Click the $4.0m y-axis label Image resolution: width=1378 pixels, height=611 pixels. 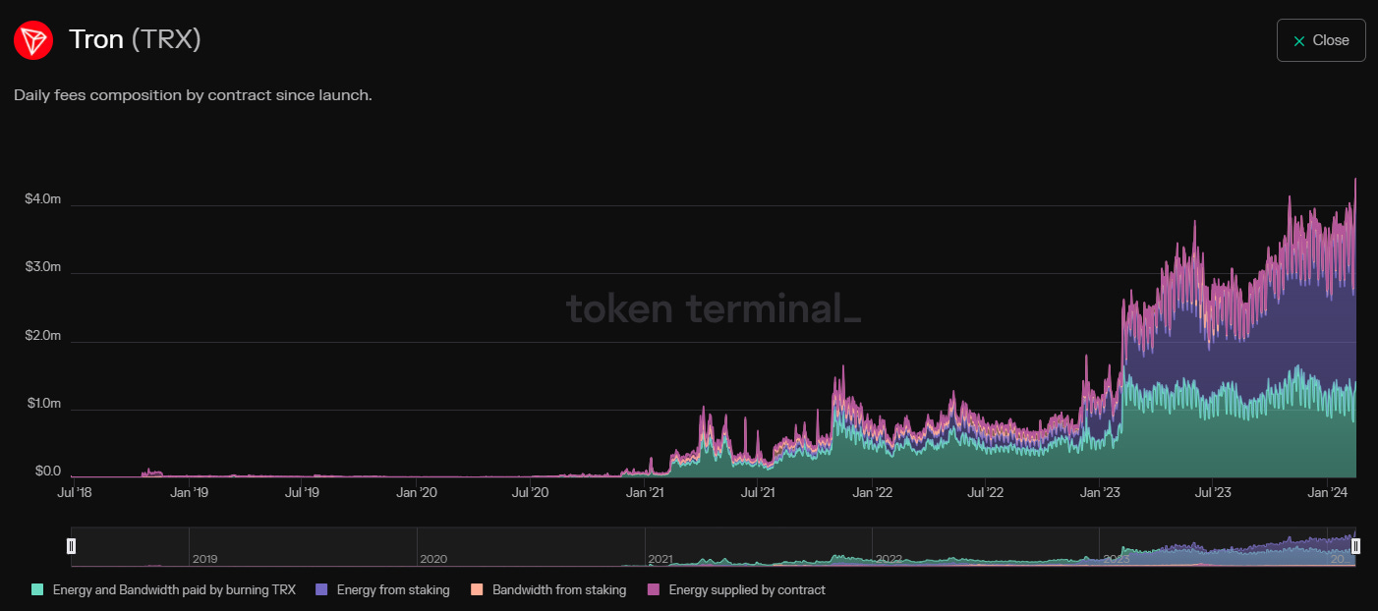(x=42, y=199)
